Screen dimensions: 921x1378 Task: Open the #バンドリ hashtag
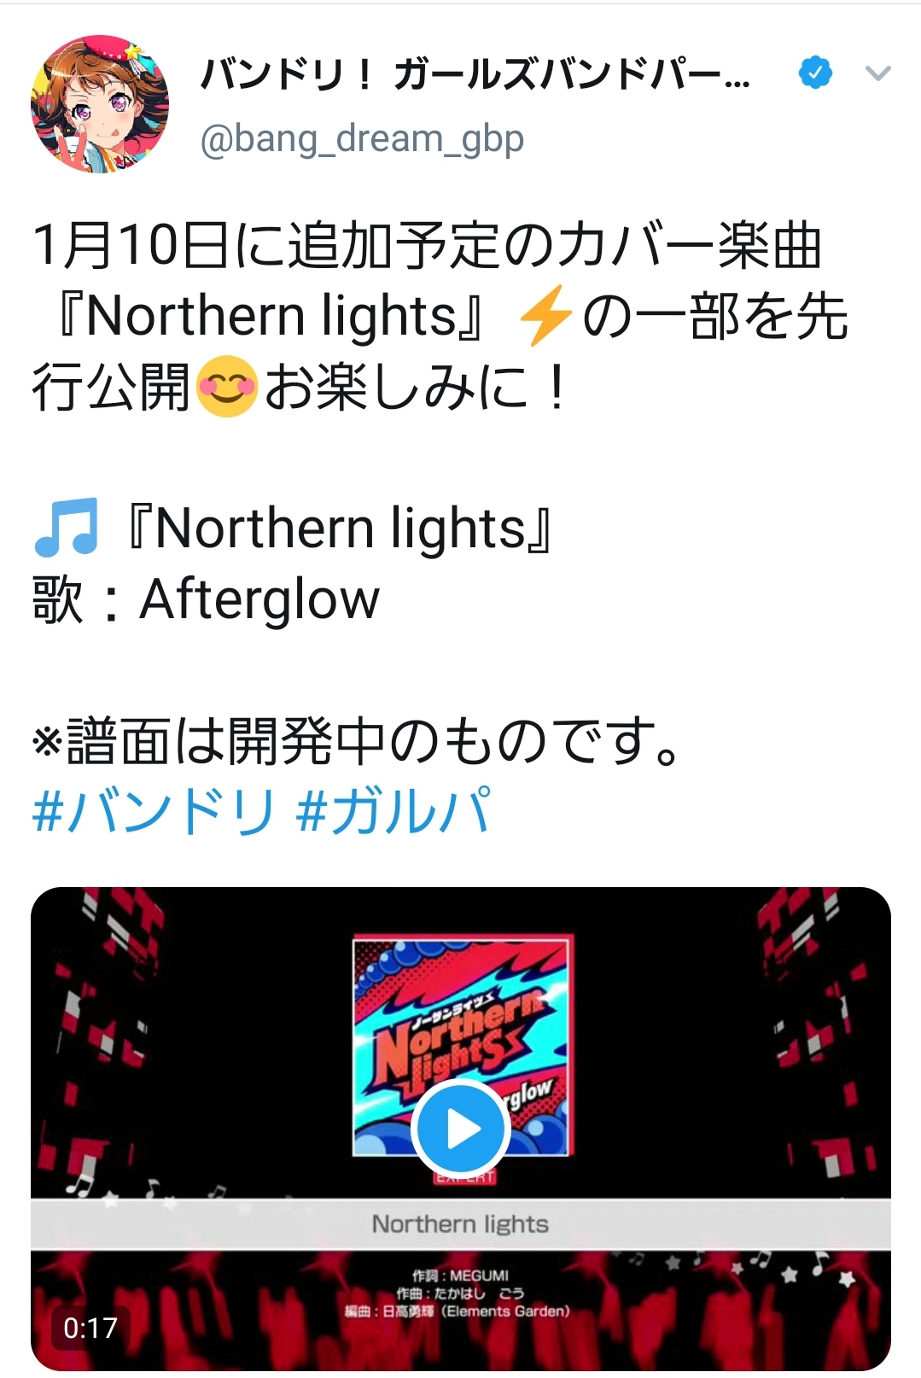[x=154, y=810]
